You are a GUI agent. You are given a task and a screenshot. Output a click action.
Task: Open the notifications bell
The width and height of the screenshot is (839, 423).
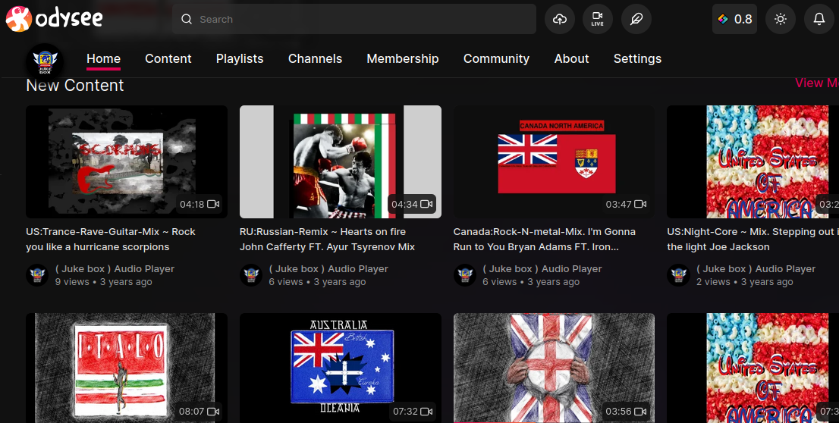tap(819, 19)
